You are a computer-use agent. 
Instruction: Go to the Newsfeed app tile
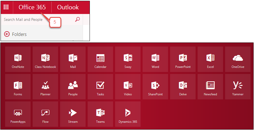pyautogui.click(x=210, y=87)
